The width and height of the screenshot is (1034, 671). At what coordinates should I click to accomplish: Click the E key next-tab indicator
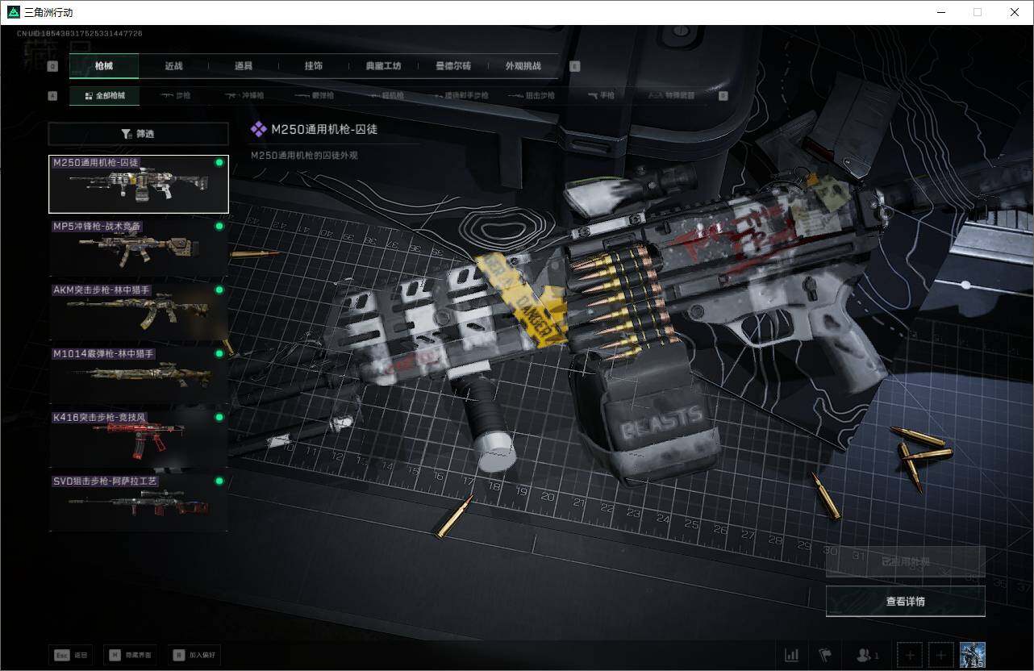point(575,67)
